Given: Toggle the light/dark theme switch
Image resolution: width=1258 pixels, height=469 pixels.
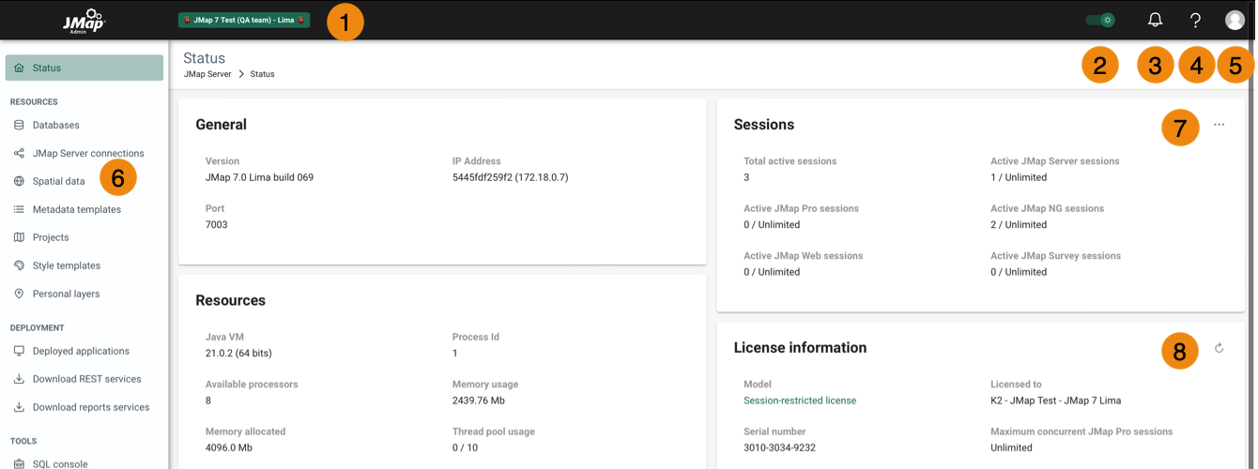Looking at the screenshot, I should (x=1099, y=20).
